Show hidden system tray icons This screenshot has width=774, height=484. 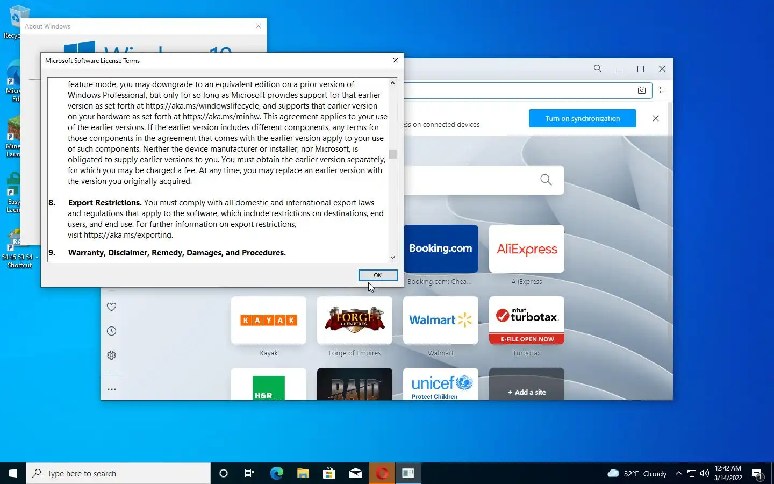[x=679, y=473]
